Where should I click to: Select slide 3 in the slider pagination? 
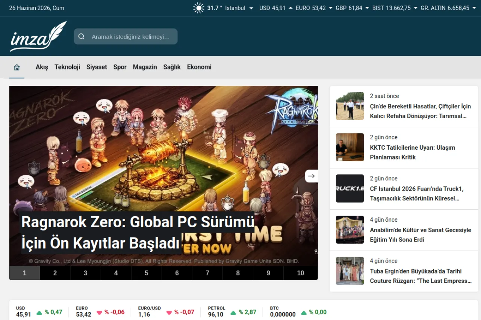[85, 273]
